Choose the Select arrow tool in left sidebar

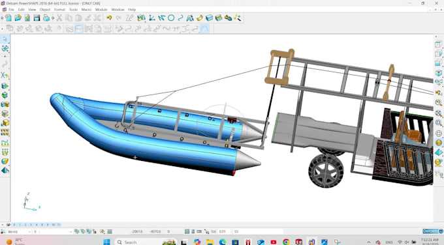click(5, 39)
